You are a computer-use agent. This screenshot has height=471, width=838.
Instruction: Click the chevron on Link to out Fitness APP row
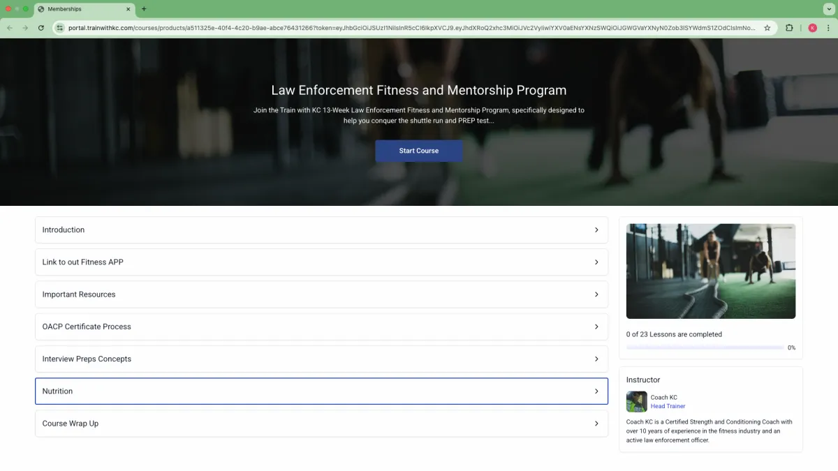[596, 262]
